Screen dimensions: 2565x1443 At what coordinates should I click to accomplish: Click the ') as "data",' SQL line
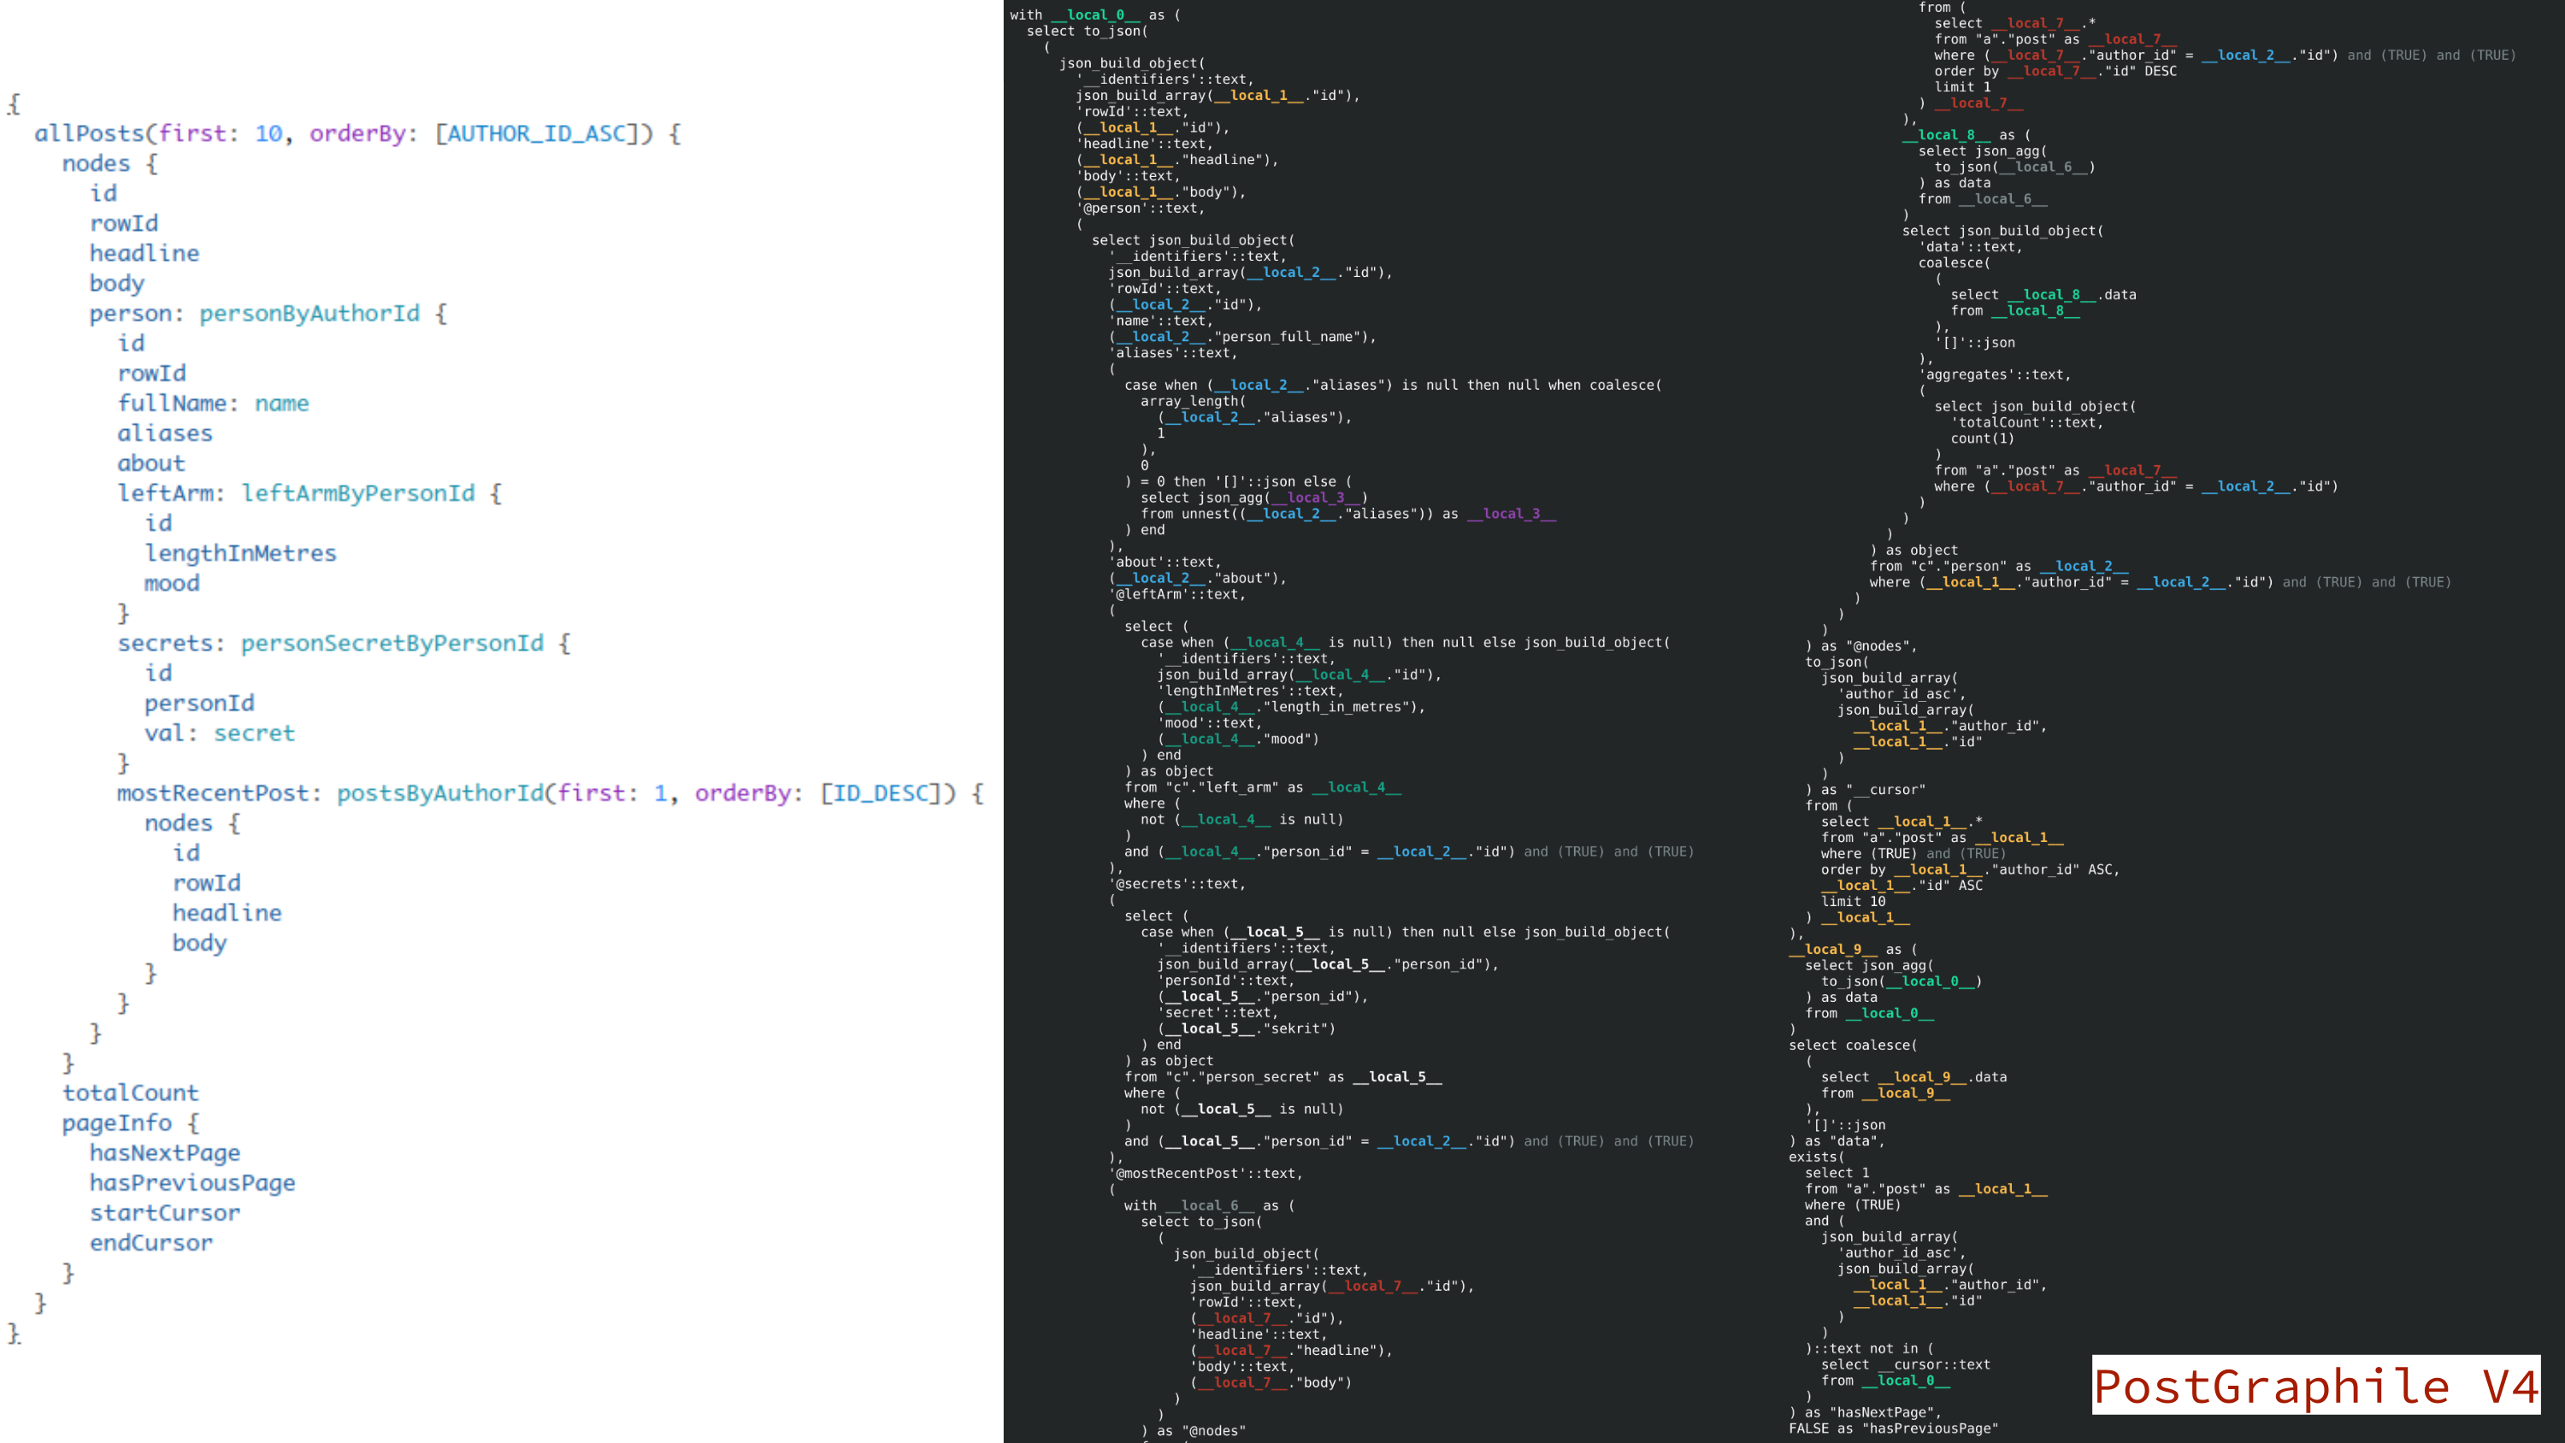point(1837,1141)
